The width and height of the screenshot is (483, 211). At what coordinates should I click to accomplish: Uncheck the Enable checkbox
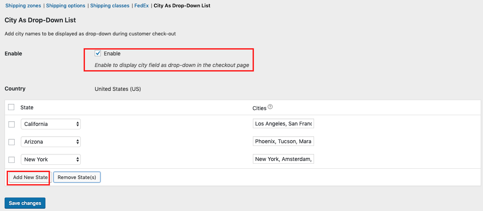[x=98, y=54]
